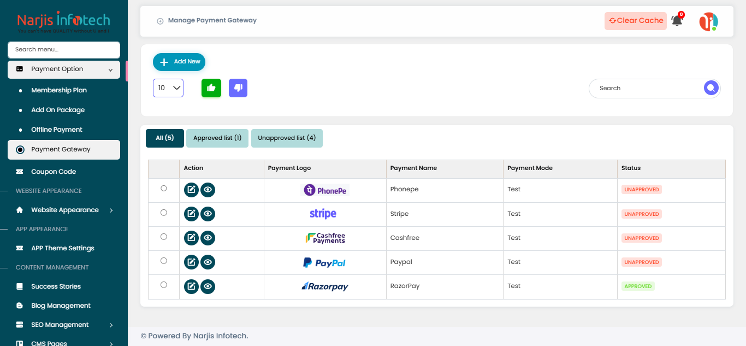Open Membership Plan menu item
The height and width of the screenshot is (346, 746).
coord(59,90)
